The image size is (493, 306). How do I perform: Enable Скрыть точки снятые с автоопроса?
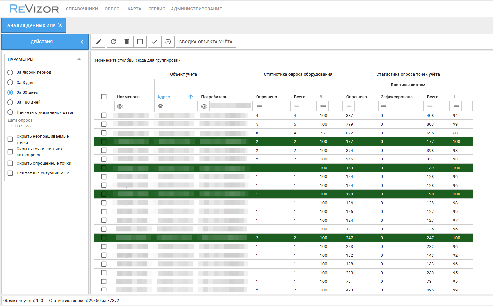click(x=10, y=152)
